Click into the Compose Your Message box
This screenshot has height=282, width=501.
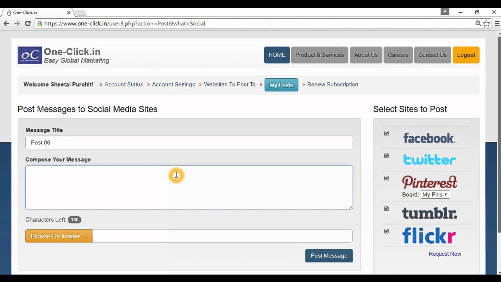coord(189,187)
